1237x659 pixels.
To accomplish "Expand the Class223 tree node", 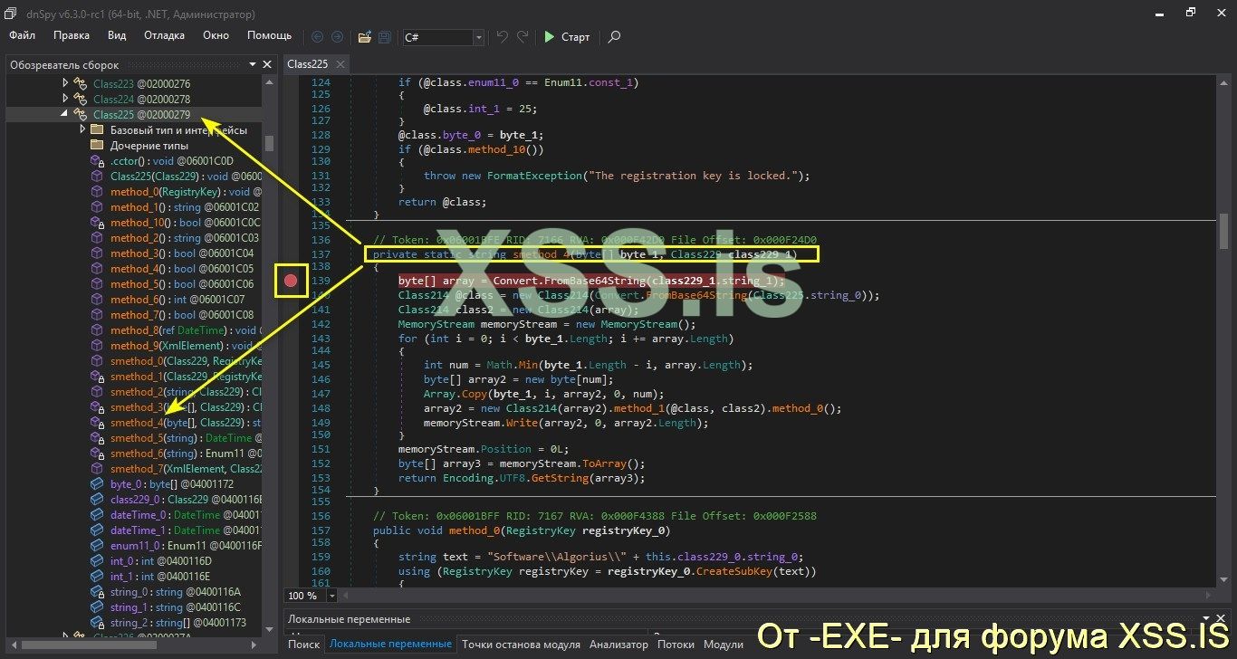I will pyautogui.click(x=65, y=83).
